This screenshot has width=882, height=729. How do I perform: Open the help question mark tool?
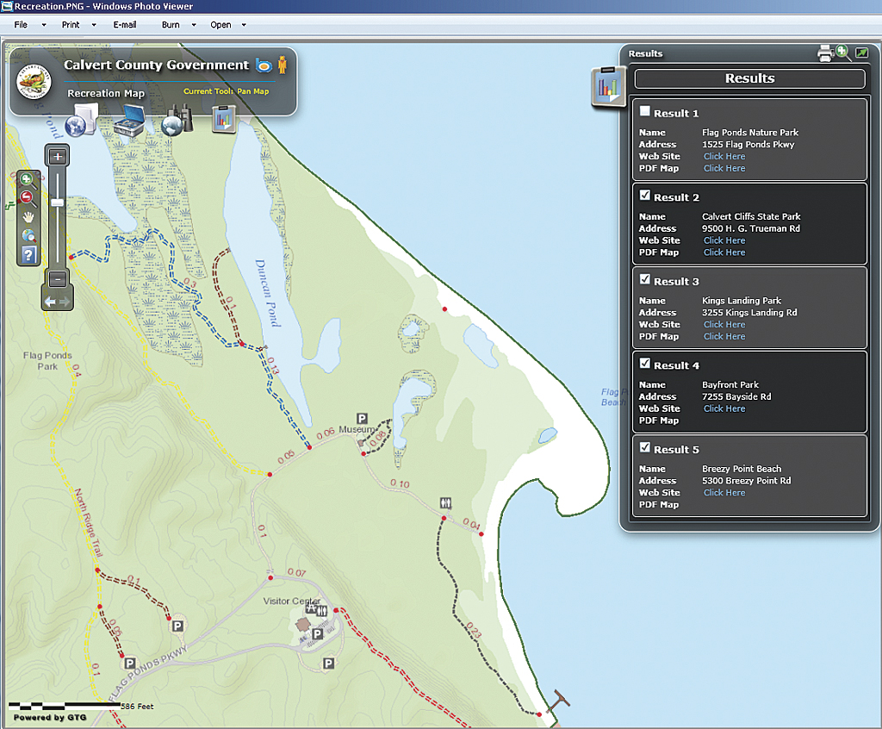pos(28,255)
